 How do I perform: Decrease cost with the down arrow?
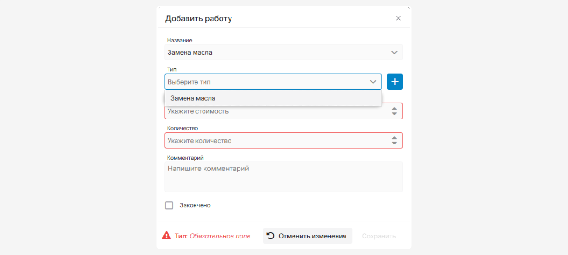pyautogui.click(x=394, y=114)
